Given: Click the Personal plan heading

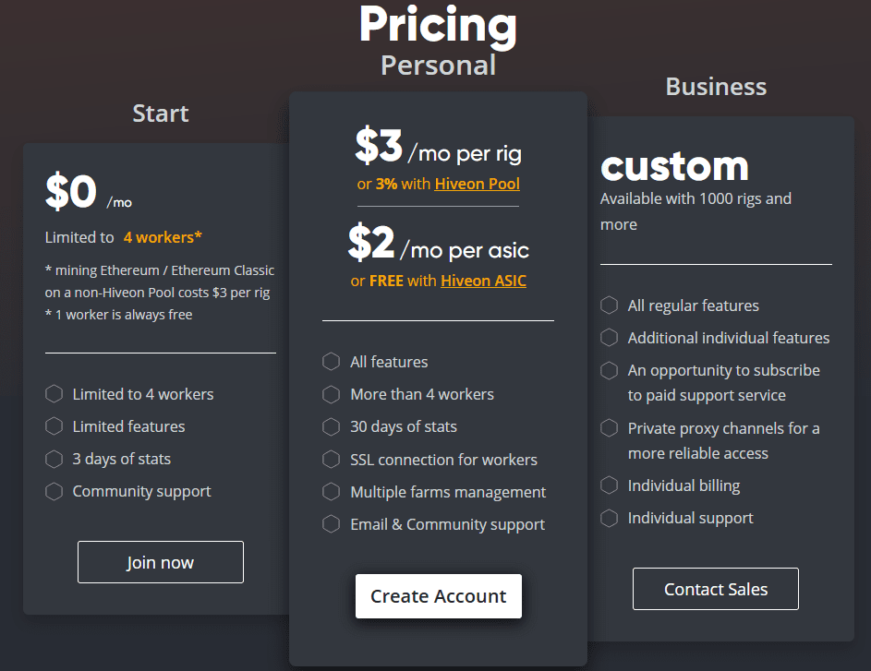Looking at the screenshot, I should 438,66.
